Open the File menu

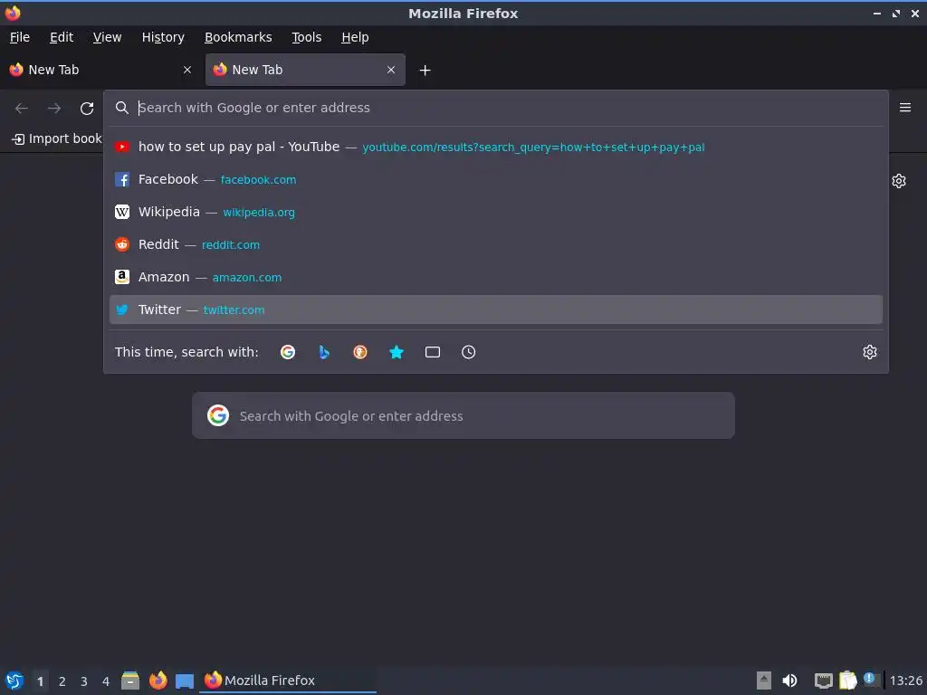click(x=20, y=37)
